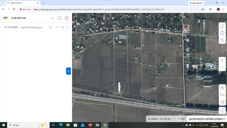This screenshot has width=227, height=128.
Task: Open Chrome three-dot menu
Action: point(223,9)
